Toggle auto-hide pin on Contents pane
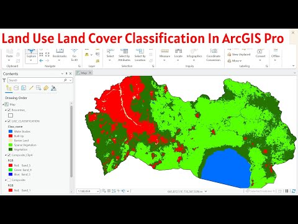Screen dimensions: 298x224 (66, 73)
